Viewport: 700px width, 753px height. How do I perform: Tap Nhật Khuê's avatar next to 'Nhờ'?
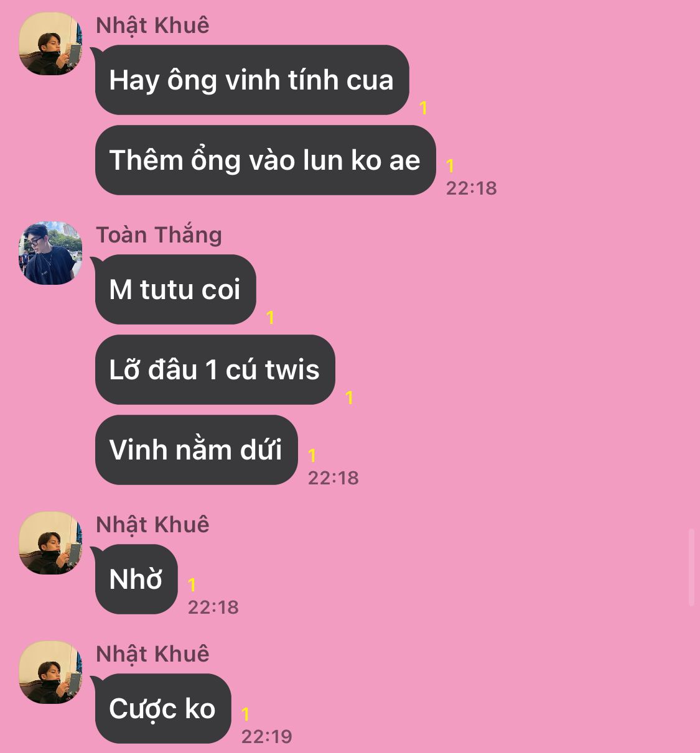click(x=50, y=543)
